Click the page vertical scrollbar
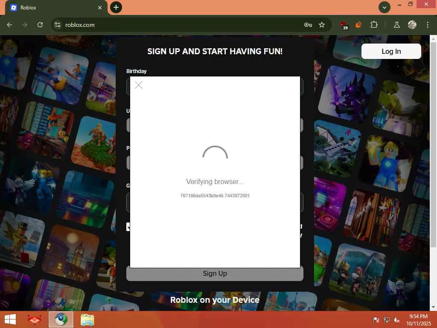 point(434,145)
